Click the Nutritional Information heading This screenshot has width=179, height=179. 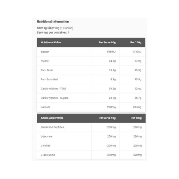(53, 21)
